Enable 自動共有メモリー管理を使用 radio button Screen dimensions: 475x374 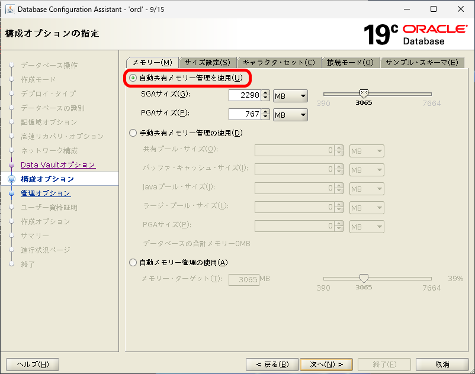[133, 78]
